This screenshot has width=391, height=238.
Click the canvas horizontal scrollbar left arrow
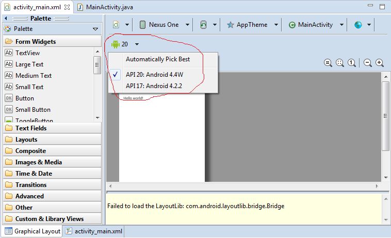click(x=110, y=186)
